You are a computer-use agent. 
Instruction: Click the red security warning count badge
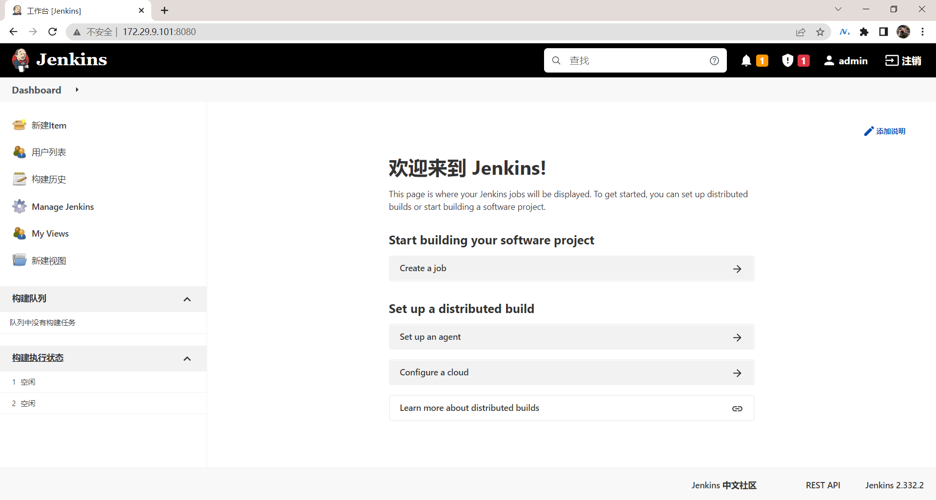pos(803,60)
